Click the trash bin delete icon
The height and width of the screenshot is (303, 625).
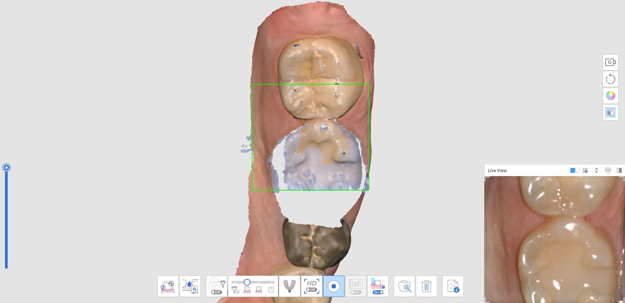pos(426,286)
